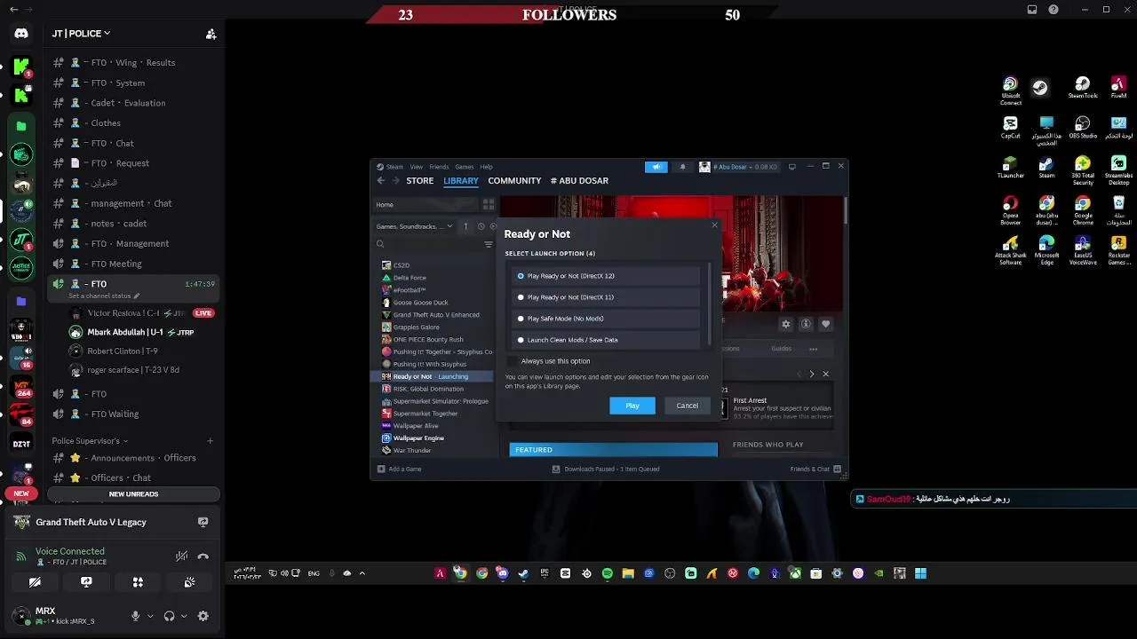Select Play Safe Mode (No Mods)

(x=606, y=319)
